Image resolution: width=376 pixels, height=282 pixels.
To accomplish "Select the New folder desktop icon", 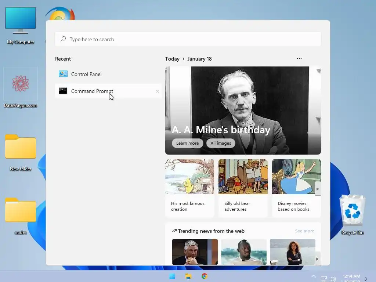I will [x=21, y=152].
